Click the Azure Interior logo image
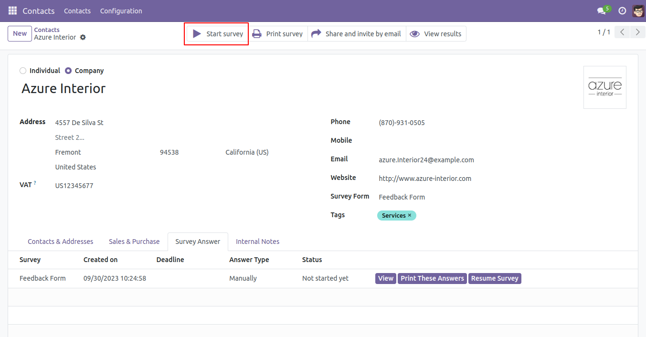The image size is (646, 337). coord(605,87)
